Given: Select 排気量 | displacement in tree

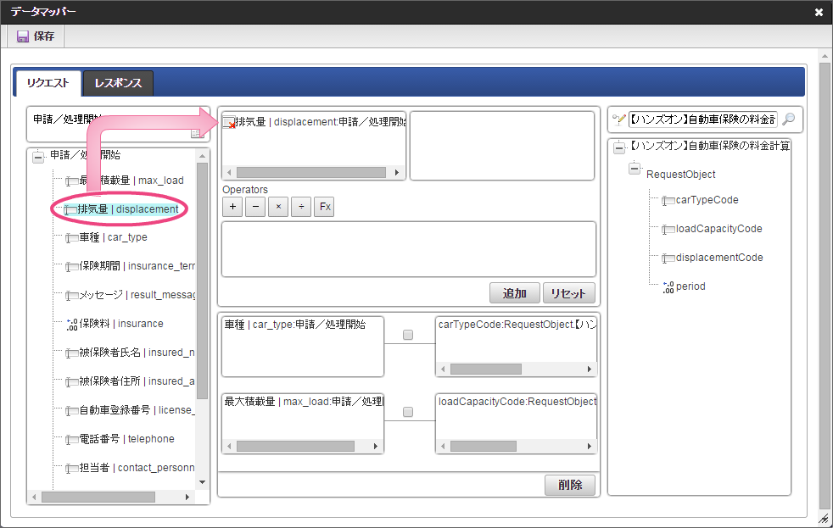Looking at the screenshot, I should (x=128, y=209).
